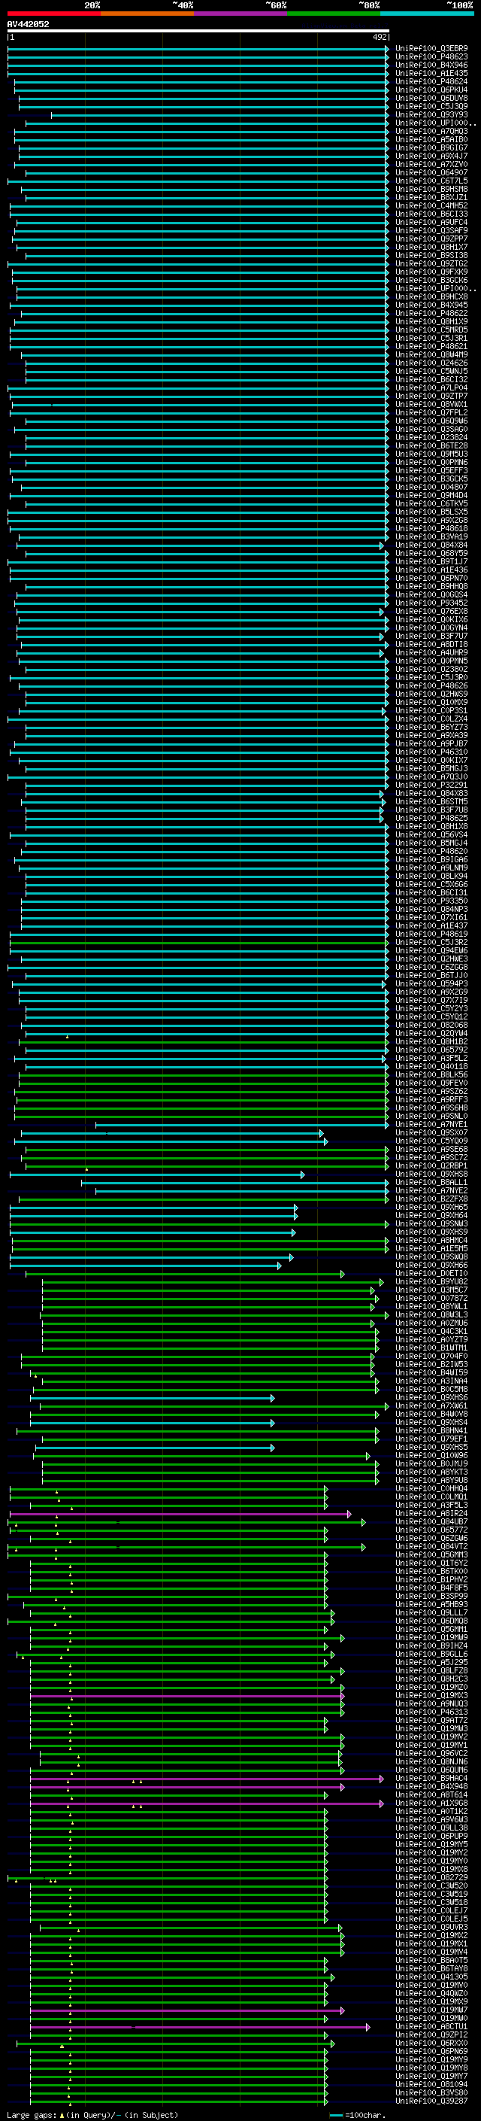Select hit UniRef100_A8CTU1

(431, 2028)
